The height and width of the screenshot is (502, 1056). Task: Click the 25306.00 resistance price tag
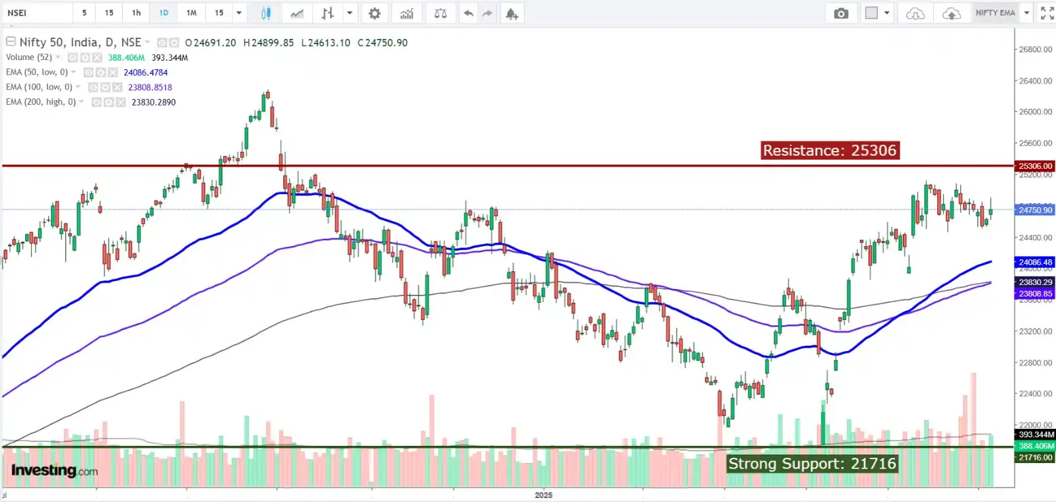coord(1035,166)
